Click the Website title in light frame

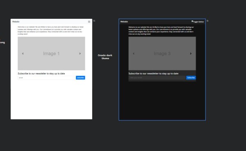click(16, 22)
